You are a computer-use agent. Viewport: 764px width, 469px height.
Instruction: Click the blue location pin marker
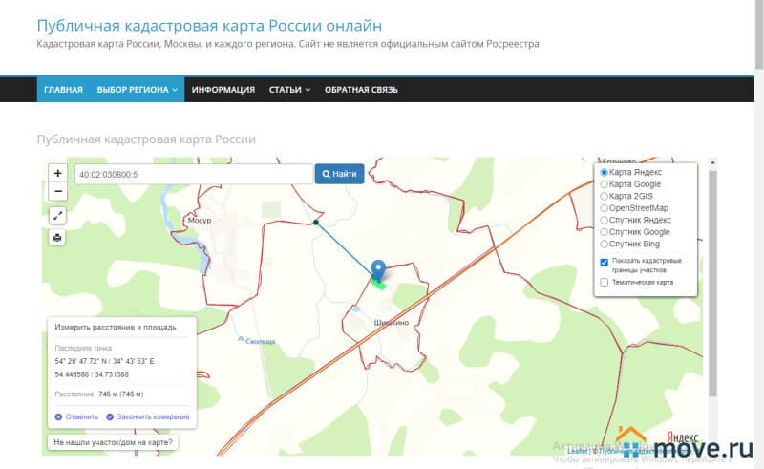(x=378, y=269)
